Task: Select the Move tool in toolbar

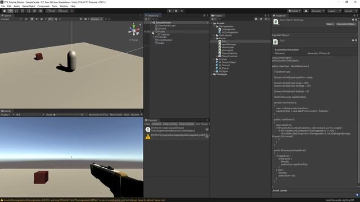Action: [10, 11]
